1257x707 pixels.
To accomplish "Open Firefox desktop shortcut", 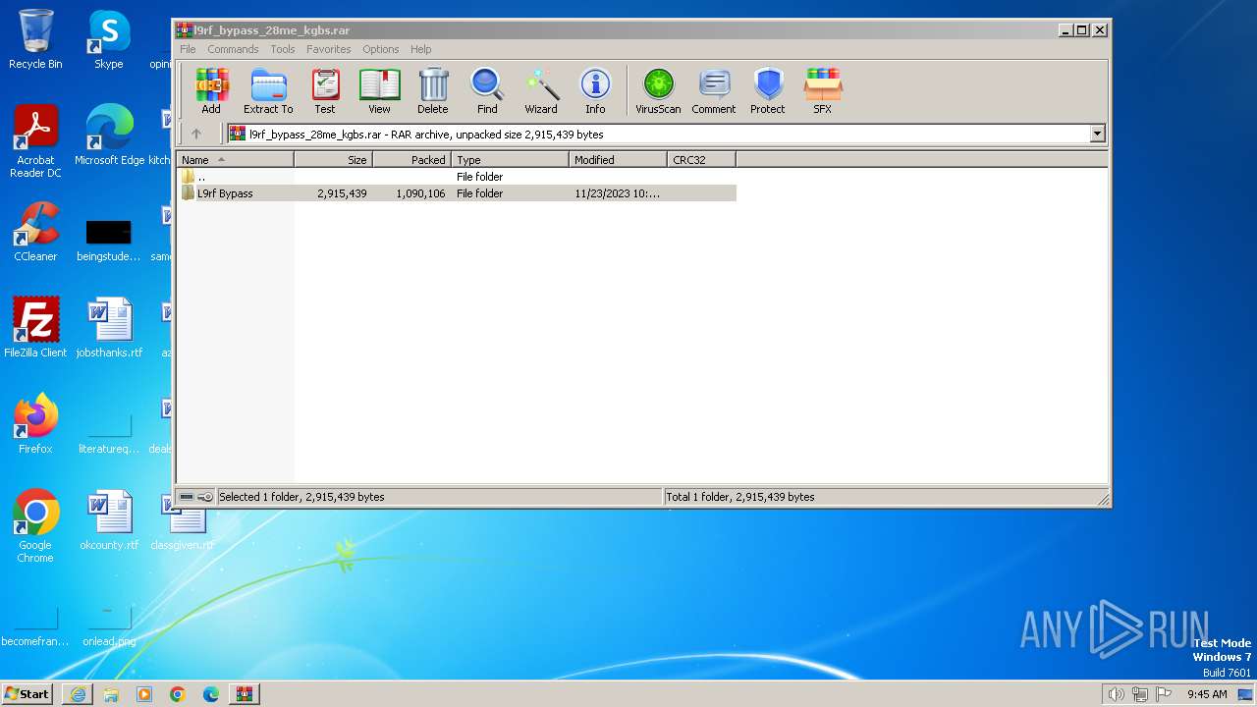I will pos(35,424).
